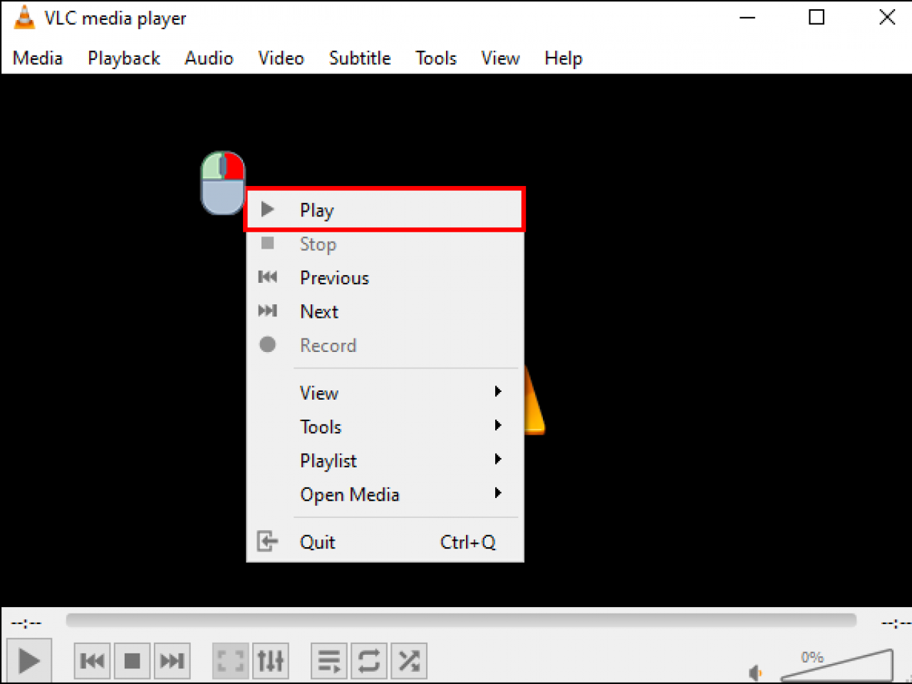Mute the audio via the speaker icon

click(755, 672)
